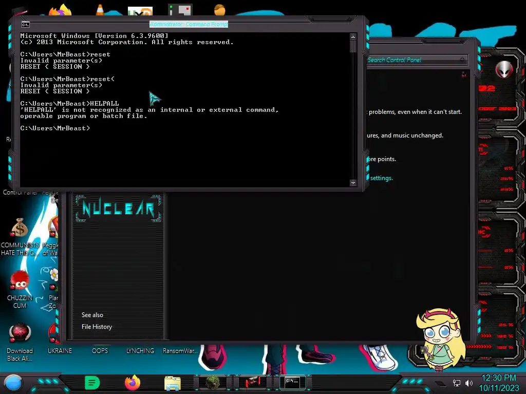
Task: Open the cyan 'settings.' link in Control Panel
Action: coord(382,178)
